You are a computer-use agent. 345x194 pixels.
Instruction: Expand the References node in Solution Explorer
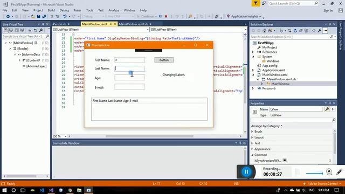(253, 52)
